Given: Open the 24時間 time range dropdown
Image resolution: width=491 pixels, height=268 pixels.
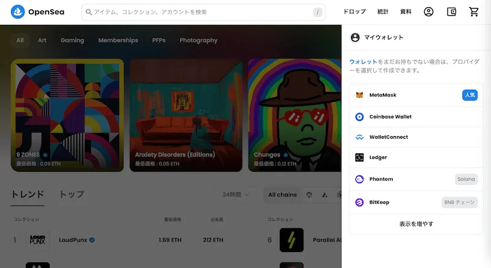Looking at the screenshot, I should point(236,195).
